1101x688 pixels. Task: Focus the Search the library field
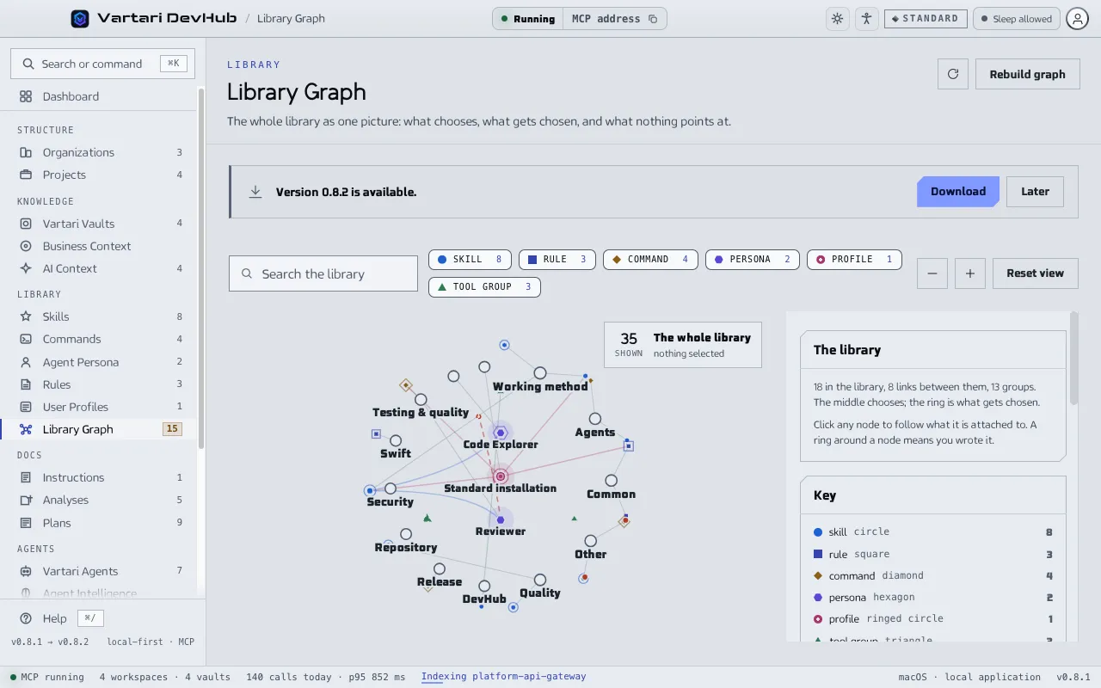coord(323,273)
